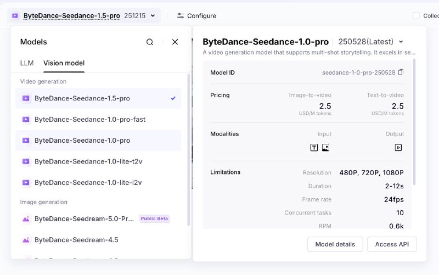The image size is (439, 275).
Task: Click the Image generation section label
Action: coord(44,202)
